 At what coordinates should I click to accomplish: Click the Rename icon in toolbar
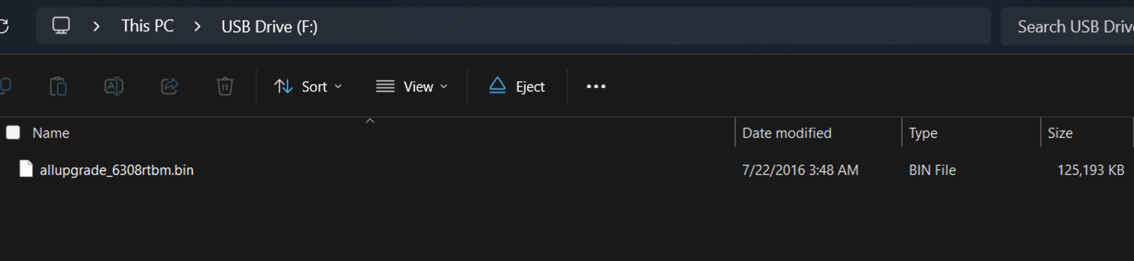coord(113,87)
